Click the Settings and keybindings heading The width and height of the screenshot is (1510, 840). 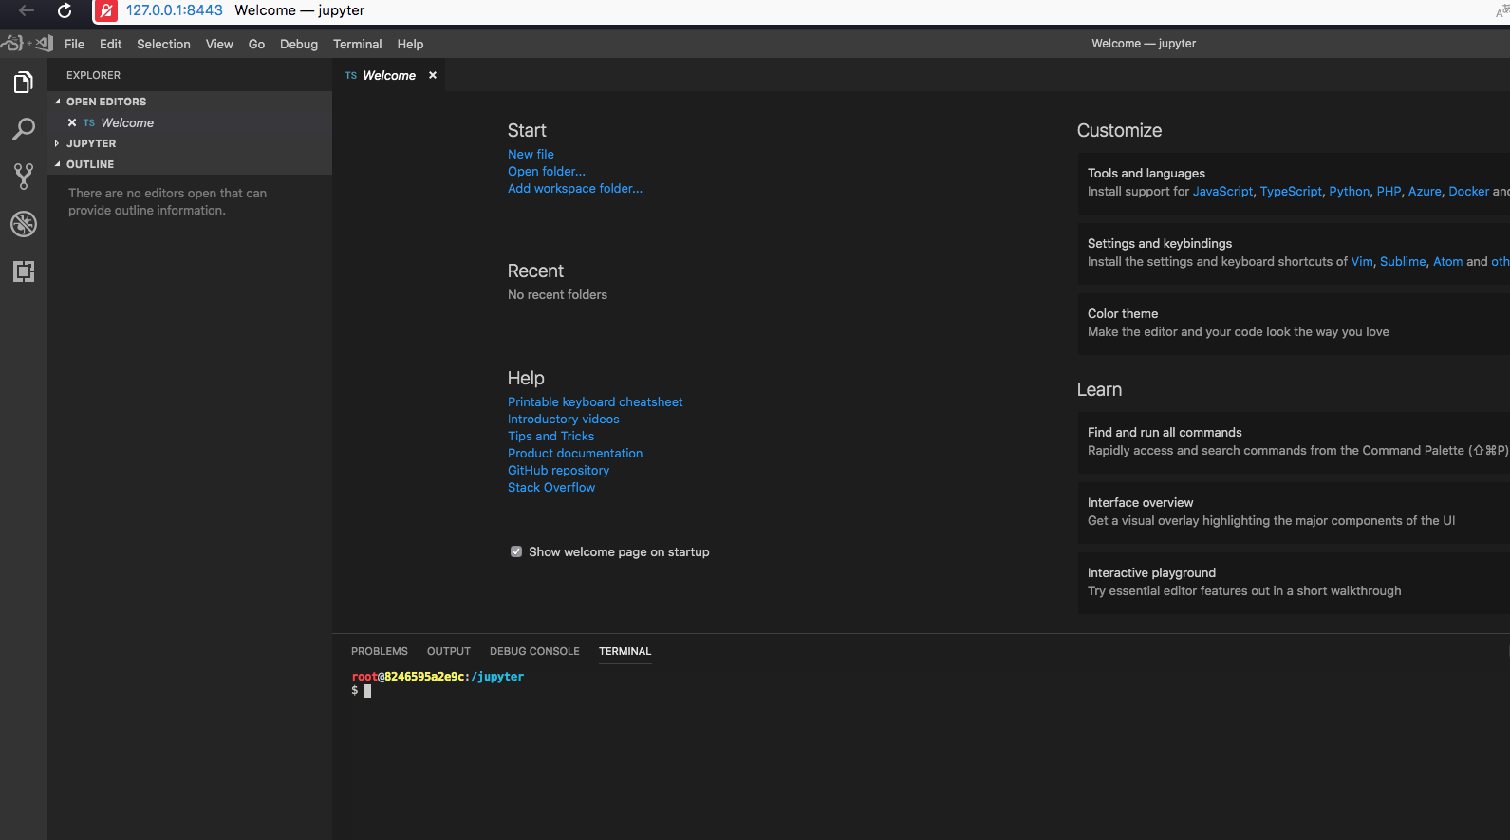click(1160, 243)
